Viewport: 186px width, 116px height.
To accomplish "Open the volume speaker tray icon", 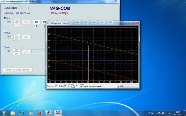I will (170, 113).
